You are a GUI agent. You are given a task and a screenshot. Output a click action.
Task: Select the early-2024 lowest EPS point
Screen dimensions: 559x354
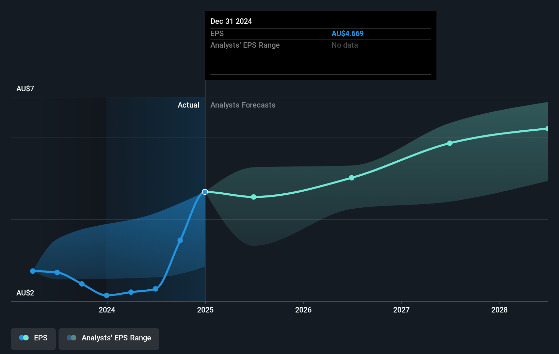107,295
